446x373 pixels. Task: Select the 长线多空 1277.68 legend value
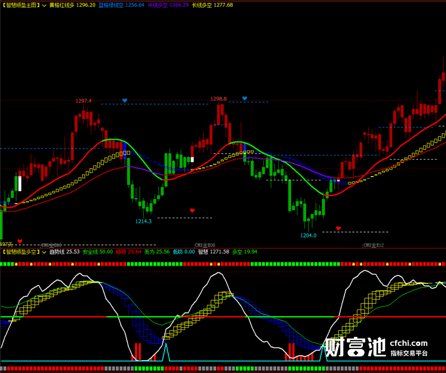pos(212,5)
